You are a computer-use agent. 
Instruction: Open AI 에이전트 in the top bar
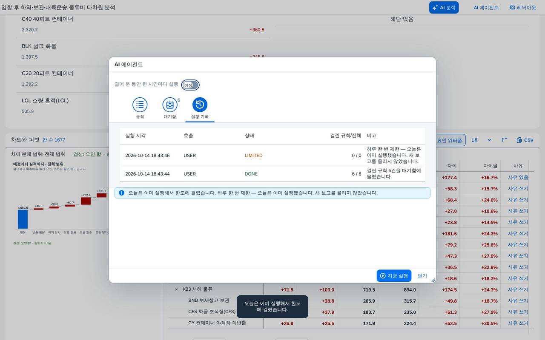[486, 8]
